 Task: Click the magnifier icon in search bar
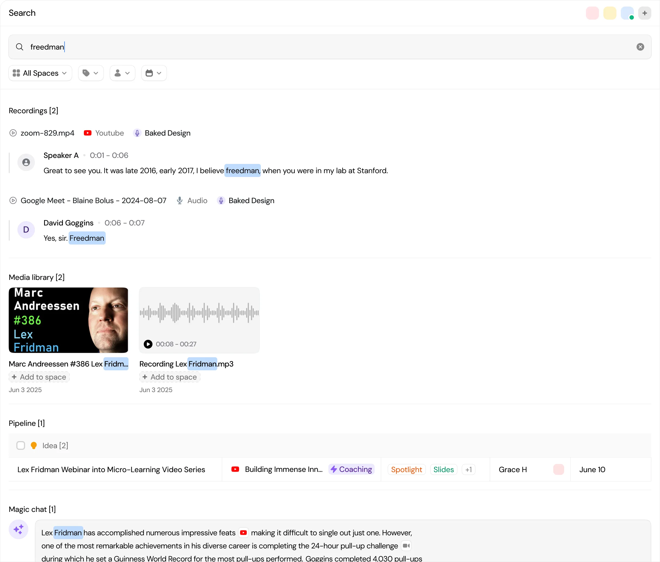tap(19, 47)
